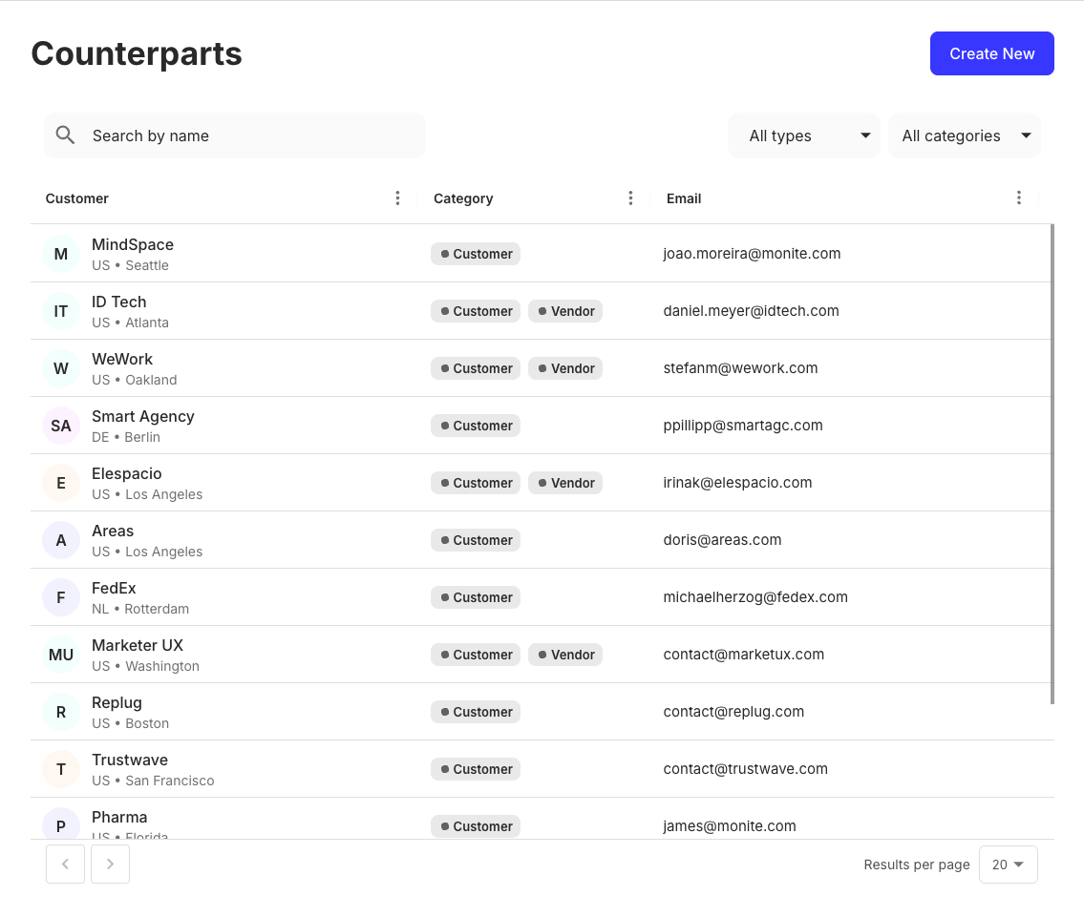Click the Smart Agency avatar icon
The image size is (1084, 917).
click(60, 426)
